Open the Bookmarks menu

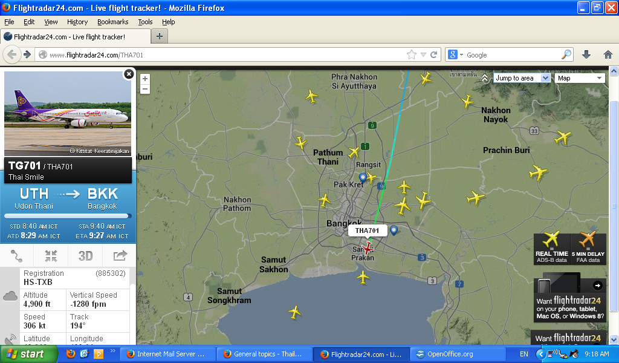[x=113, y=22]
